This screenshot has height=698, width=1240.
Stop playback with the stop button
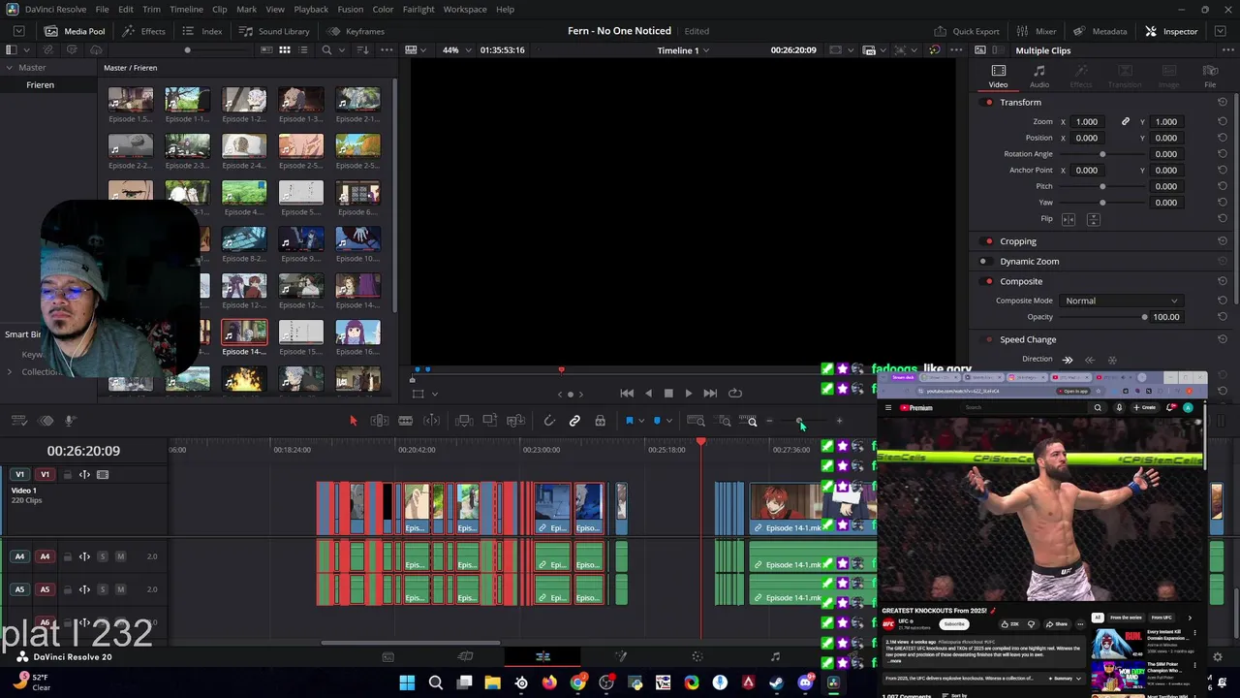click(668, 393)
